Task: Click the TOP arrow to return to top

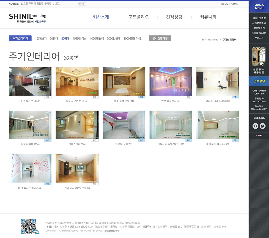Action: point(259,136)
